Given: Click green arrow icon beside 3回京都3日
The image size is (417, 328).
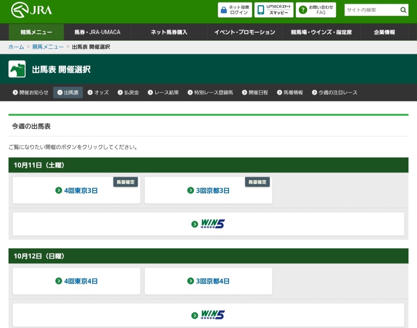Looking at the screenshot, I should pyautogui.click(x=190, y=190).
